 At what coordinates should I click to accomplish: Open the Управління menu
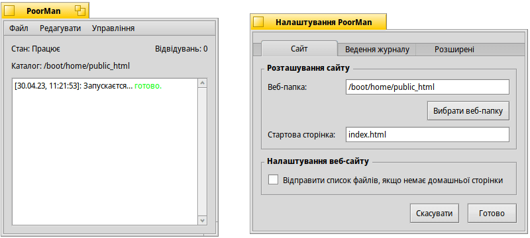113,28
